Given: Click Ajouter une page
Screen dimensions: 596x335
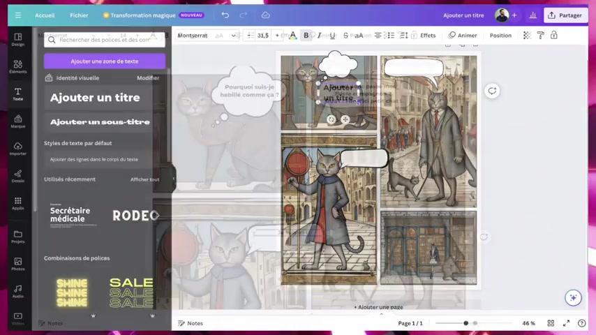Looking at the screenshot, I should click(x=378, y=307).
